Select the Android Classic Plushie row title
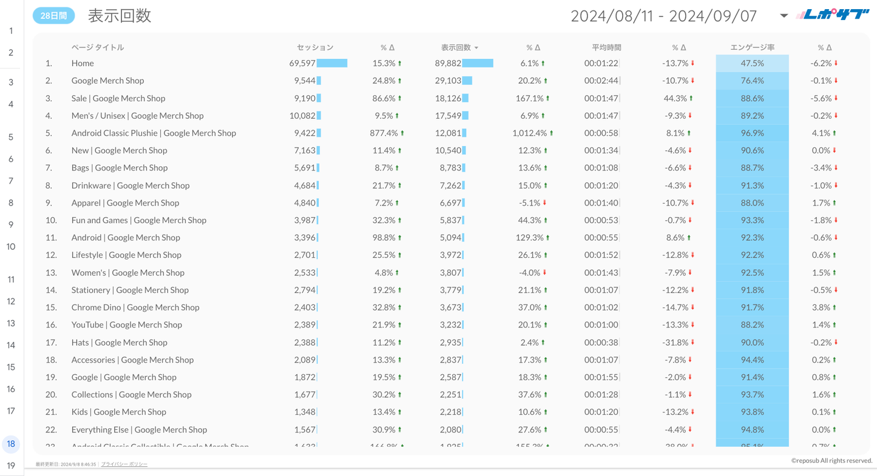The image size is (877, 476). click(x=154, y=133)
